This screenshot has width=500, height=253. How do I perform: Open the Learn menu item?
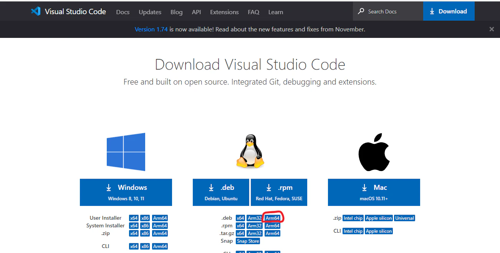pos(276,12)
